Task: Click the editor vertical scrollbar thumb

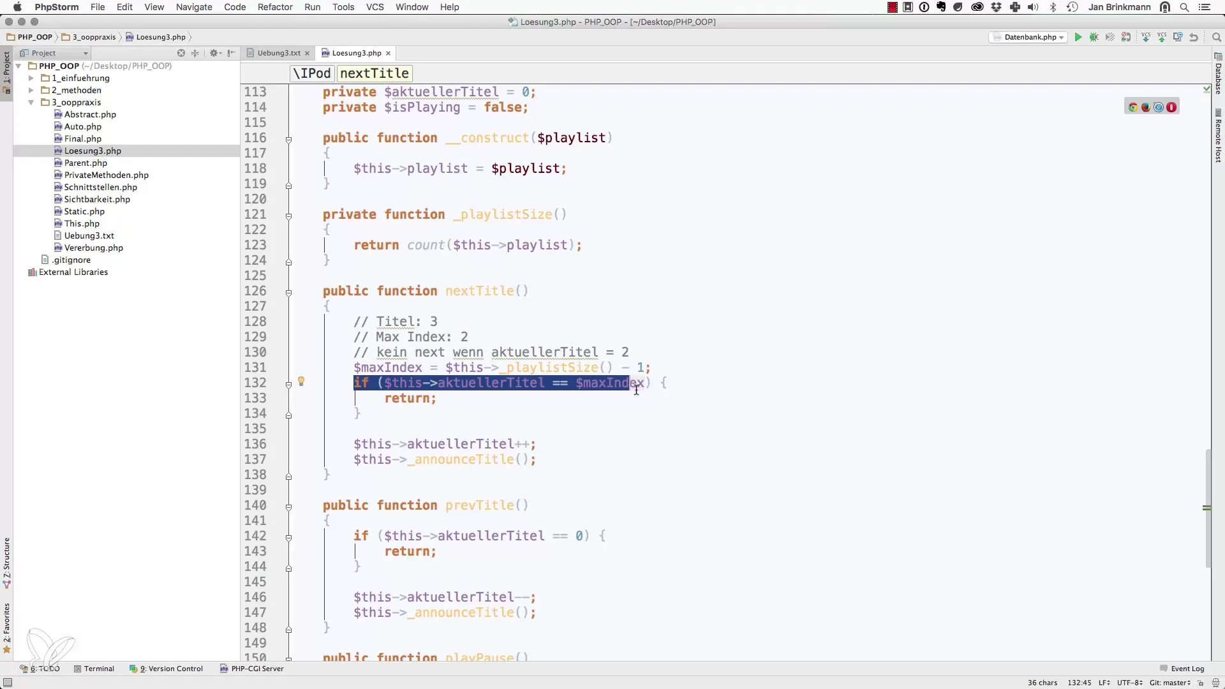Action: 1207,508
